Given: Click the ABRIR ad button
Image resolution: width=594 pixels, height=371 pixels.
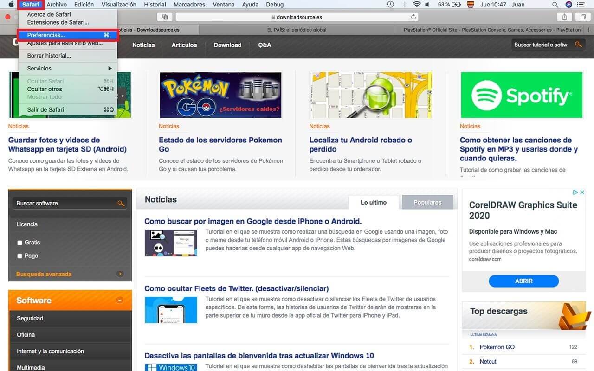Looking at the screenshot, I should click(523, 281).
